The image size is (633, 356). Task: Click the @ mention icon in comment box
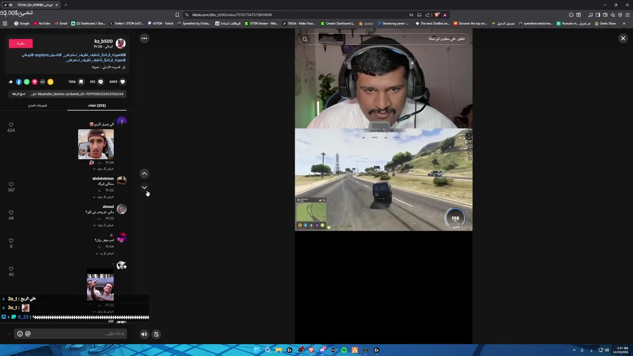28,334
